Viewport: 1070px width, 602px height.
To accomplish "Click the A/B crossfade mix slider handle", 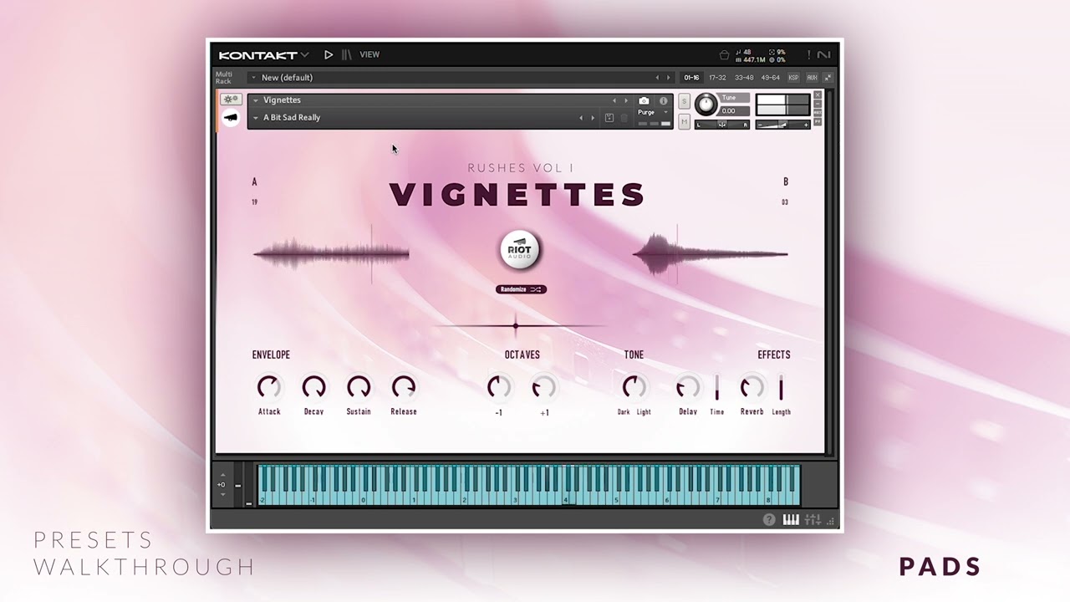I will point(516,325).
